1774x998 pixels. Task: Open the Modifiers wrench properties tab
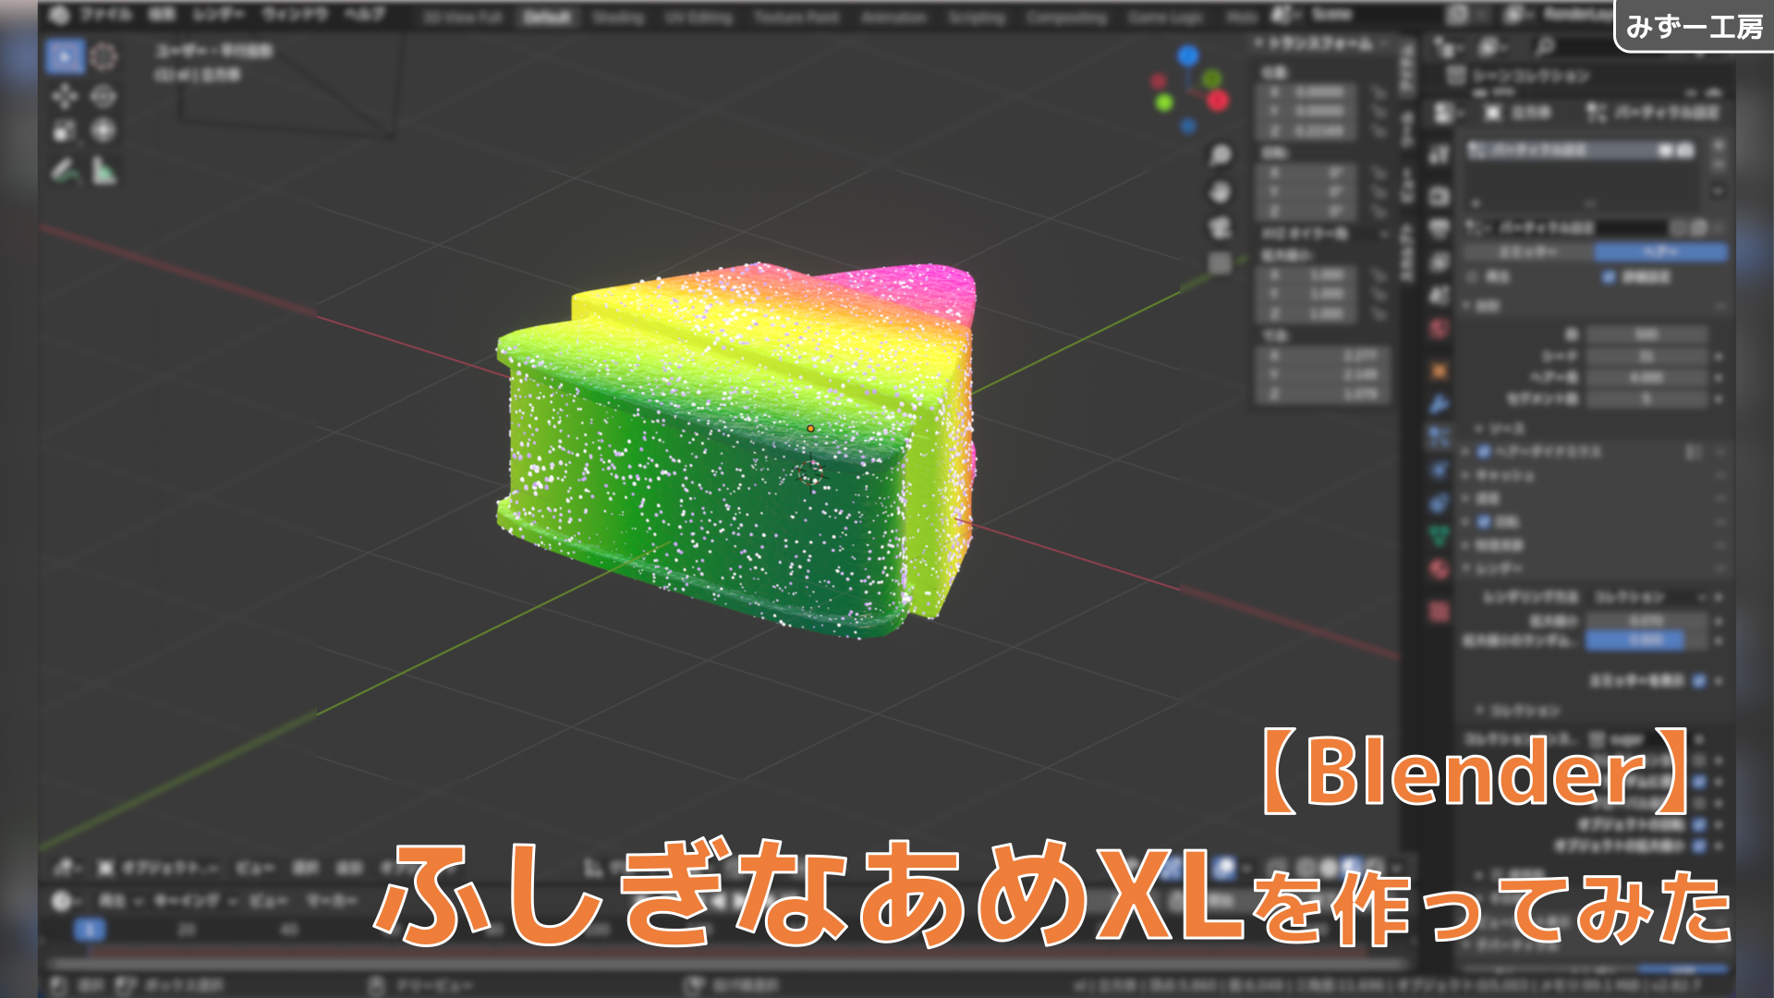1439,404
